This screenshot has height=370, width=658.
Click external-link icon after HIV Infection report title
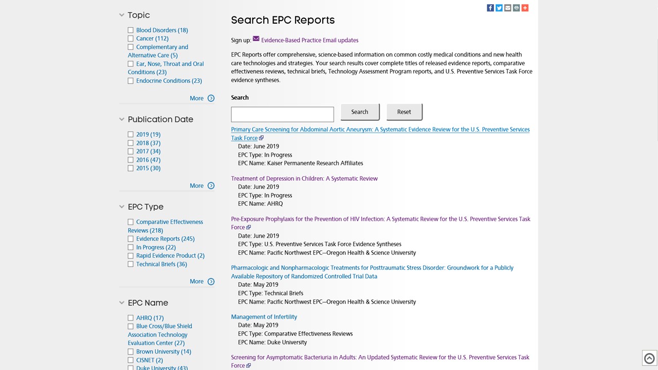click(x=249, y=227)
